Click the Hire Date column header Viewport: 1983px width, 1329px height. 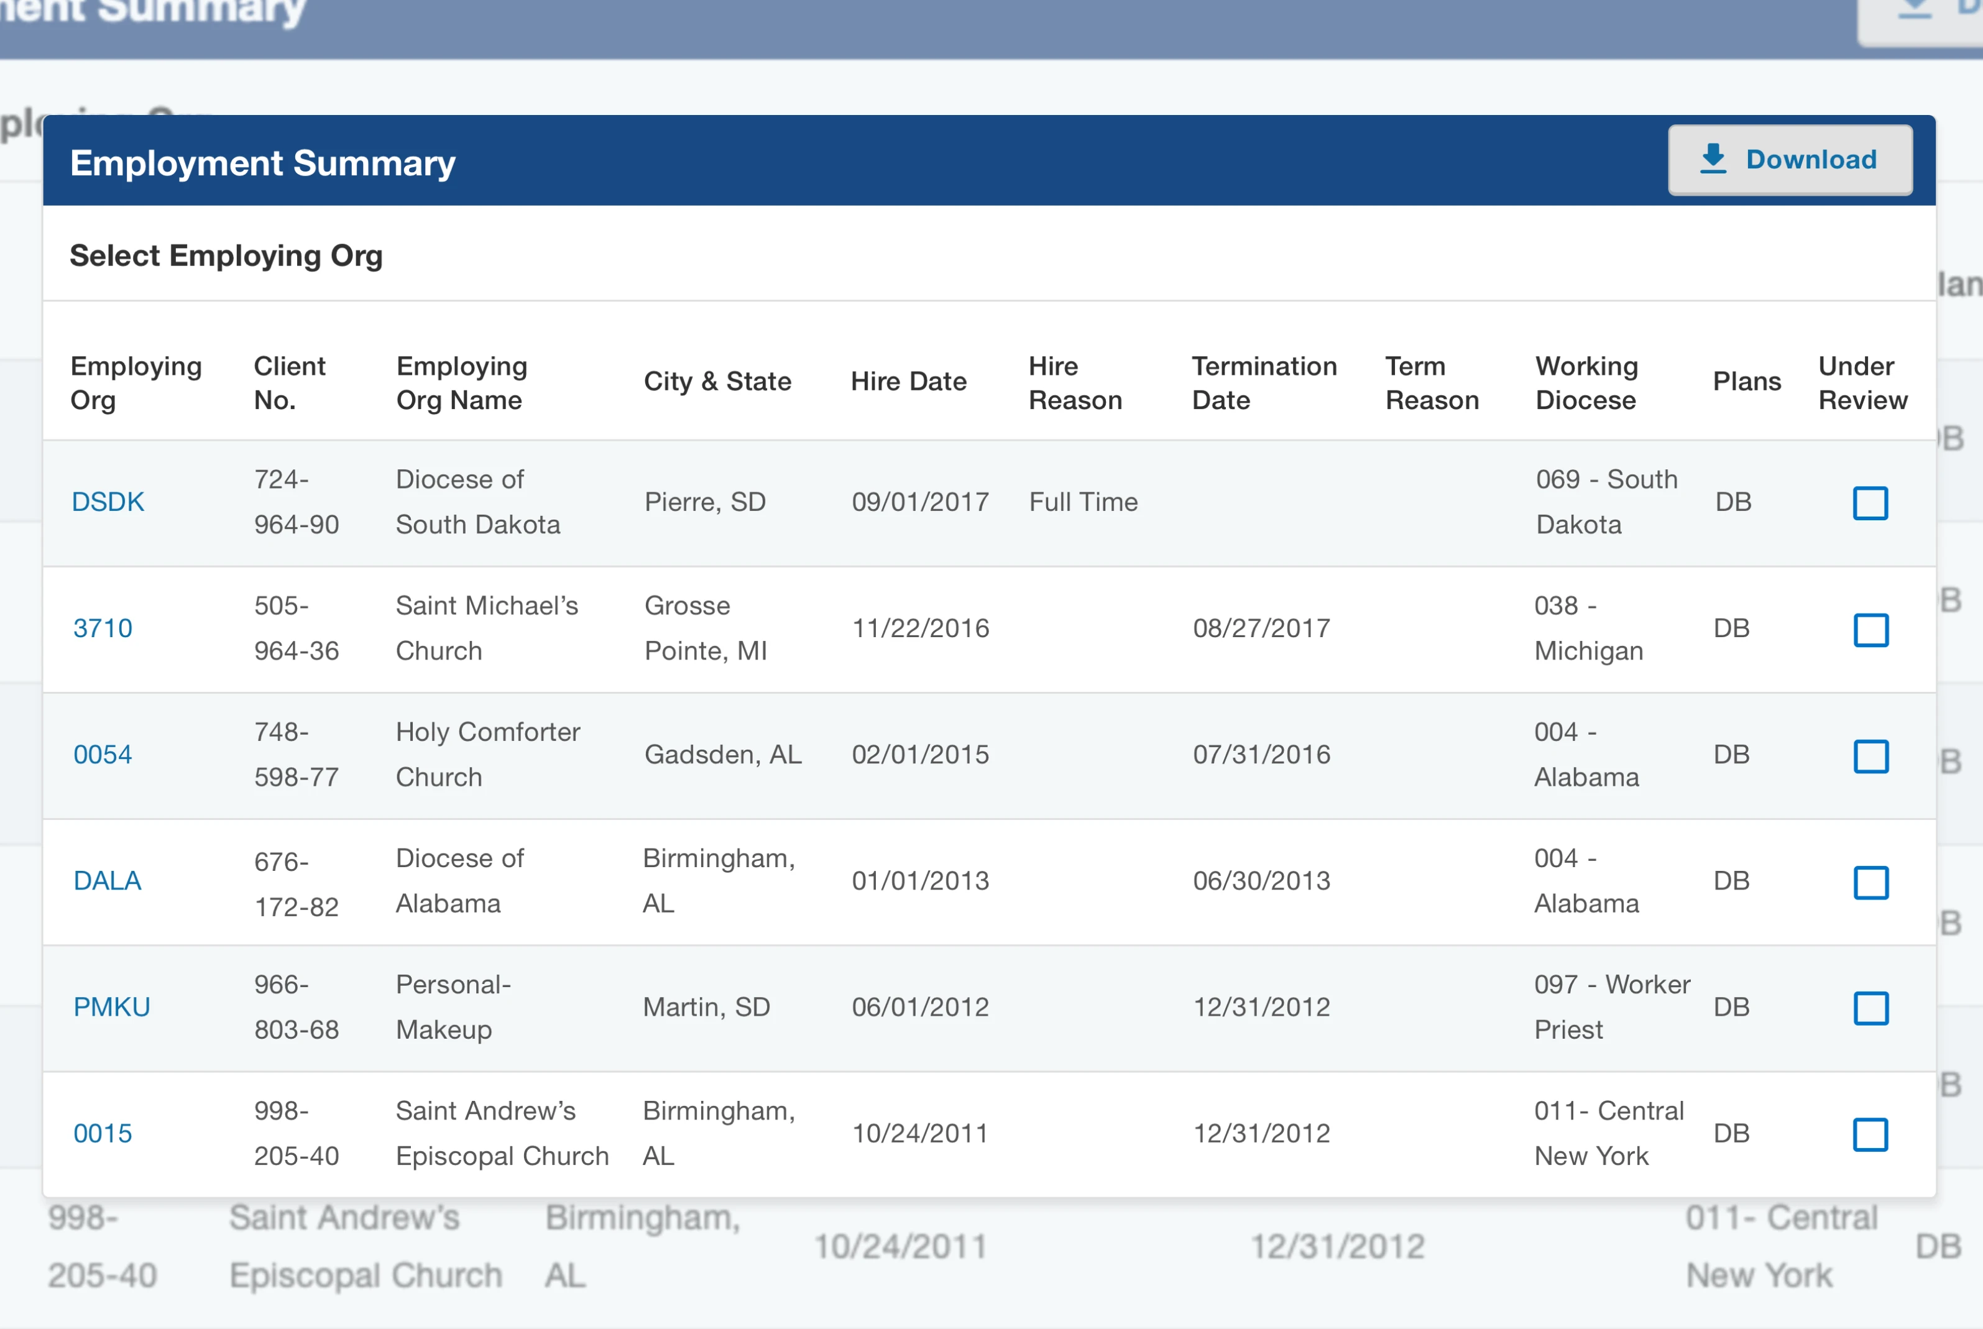click(x=908, y=382)
